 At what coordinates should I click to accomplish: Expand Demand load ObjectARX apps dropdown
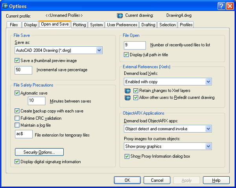tap(208, 129)
